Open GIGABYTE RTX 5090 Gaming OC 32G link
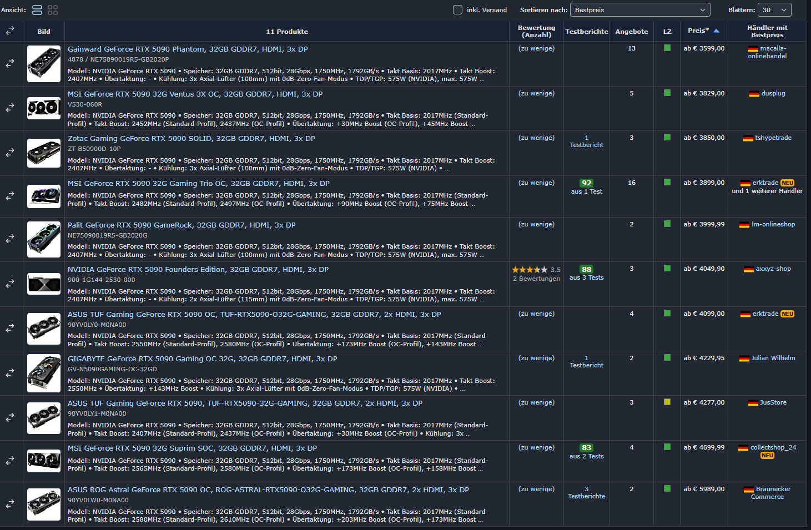The image size is (811, 530). click(x=202, y=359)
